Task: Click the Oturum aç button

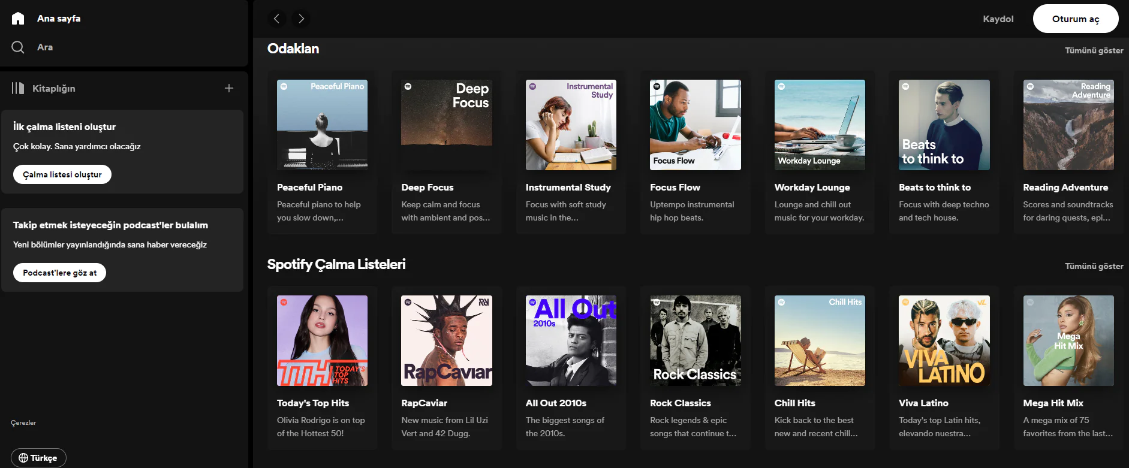Action: coord(1076,19)
